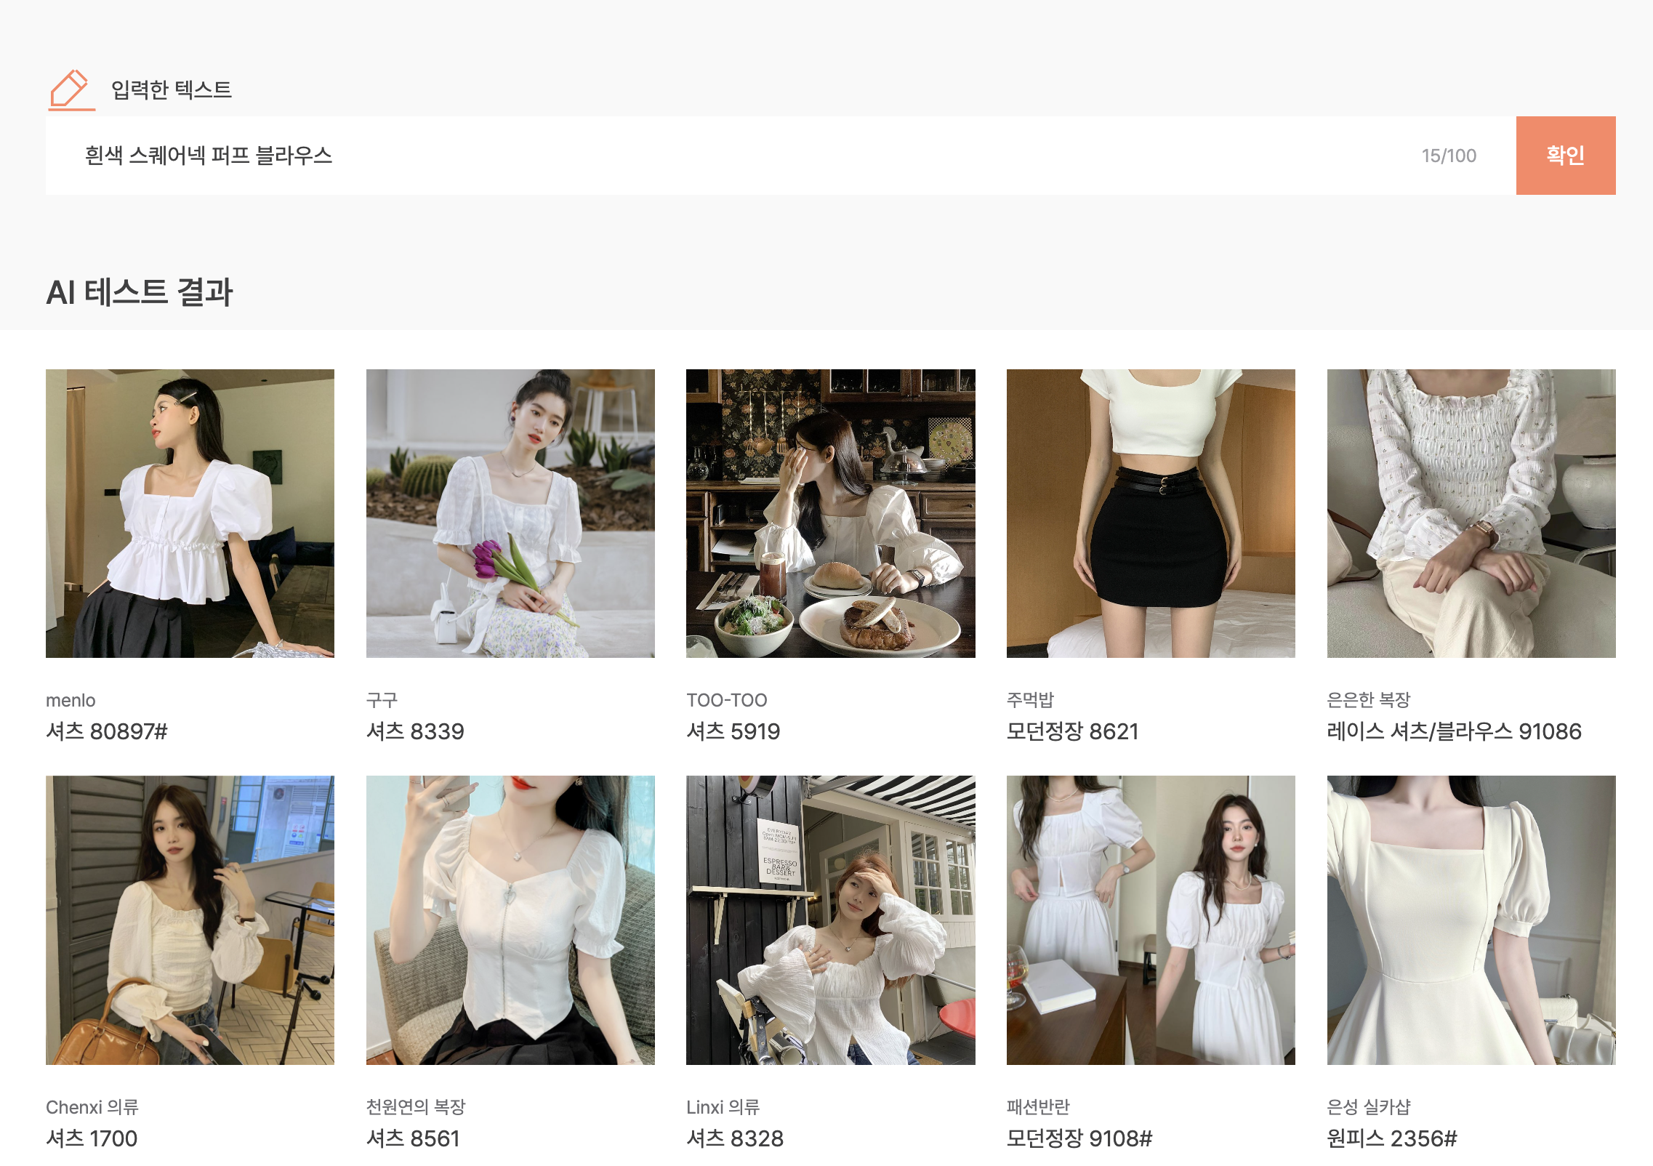The height and width of the screenshot is (1166, 1653).
Task: Open the floral smocked lace blouse image
Action: click(1471, 513)
